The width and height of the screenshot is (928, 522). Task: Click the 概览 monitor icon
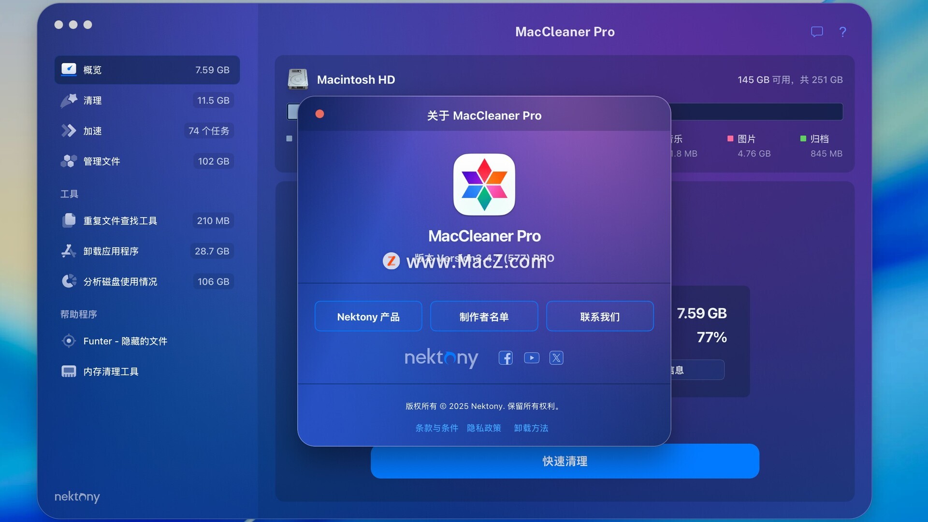pos(69,69)
